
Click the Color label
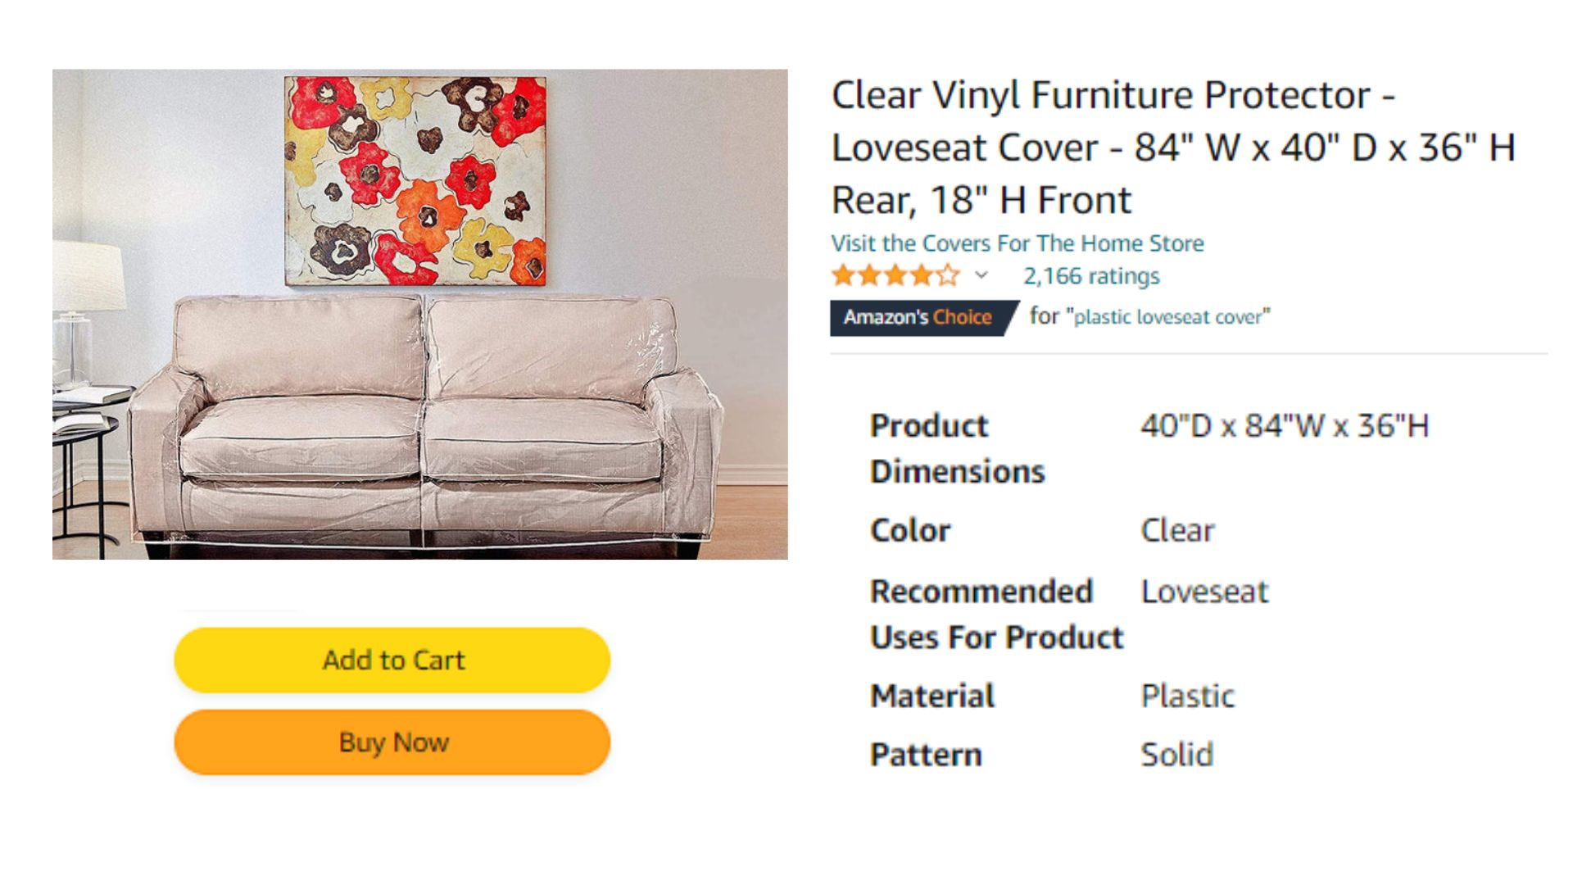pos(910,530)
